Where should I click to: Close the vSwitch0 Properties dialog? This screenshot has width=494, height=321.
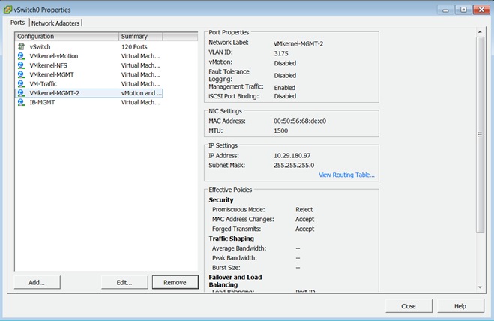pyautogui.click(x=409, y=306)
